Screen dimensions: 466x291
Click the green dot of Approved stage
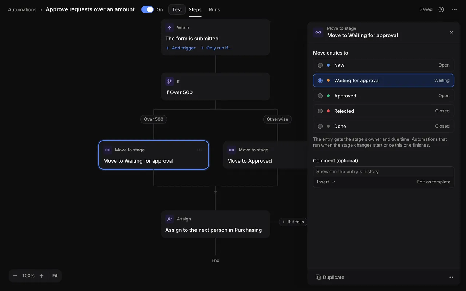coord(328,96)
